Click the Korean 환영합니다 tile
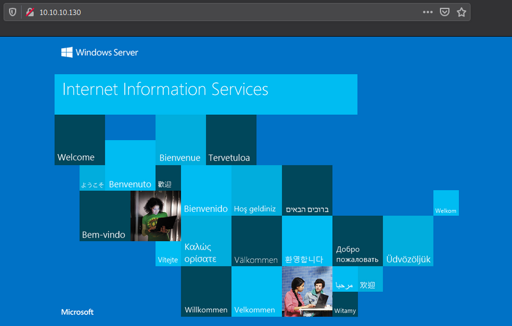This screenshot has width=512, height=326. [x=307, y=241]
